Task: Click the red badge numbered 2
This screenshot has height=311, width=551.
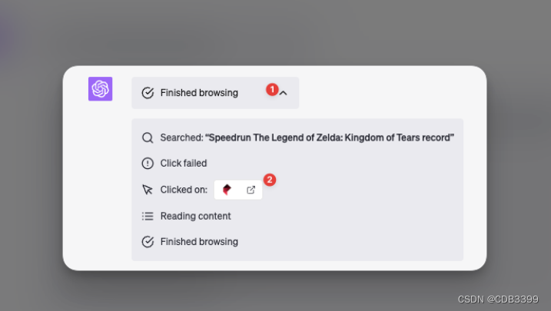Action: click(270, 180)
